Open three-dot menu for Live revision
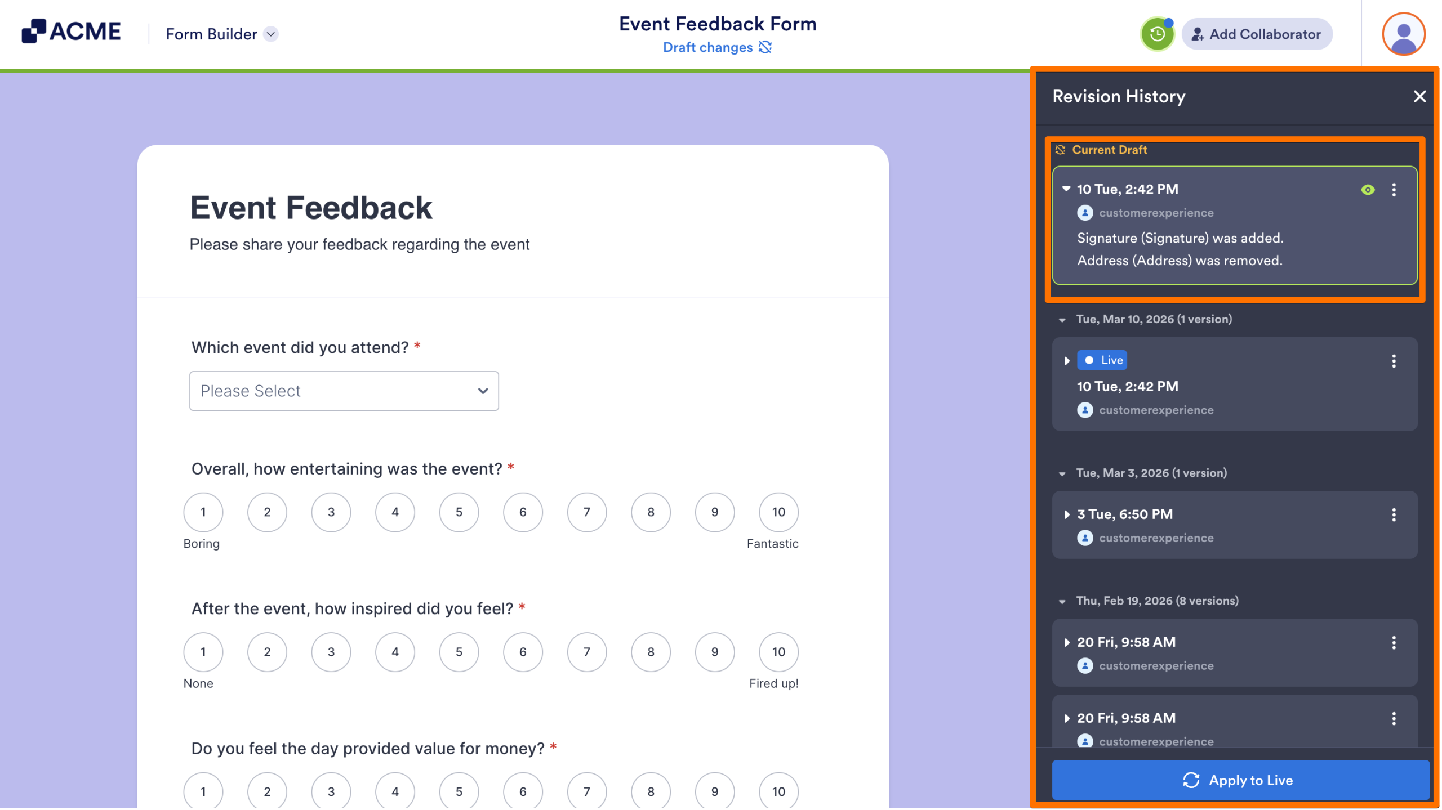This screenshot has width=1442, height=810. coord(1394,361)
